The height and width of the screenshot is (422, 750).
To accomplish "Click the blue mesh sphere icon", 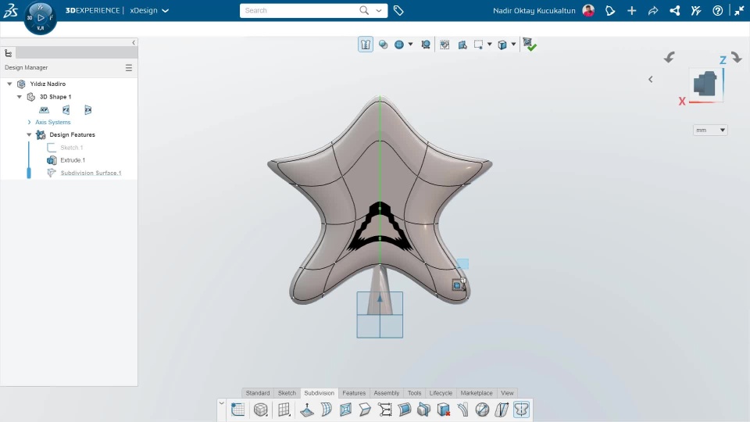I will [x=399, y=45].
